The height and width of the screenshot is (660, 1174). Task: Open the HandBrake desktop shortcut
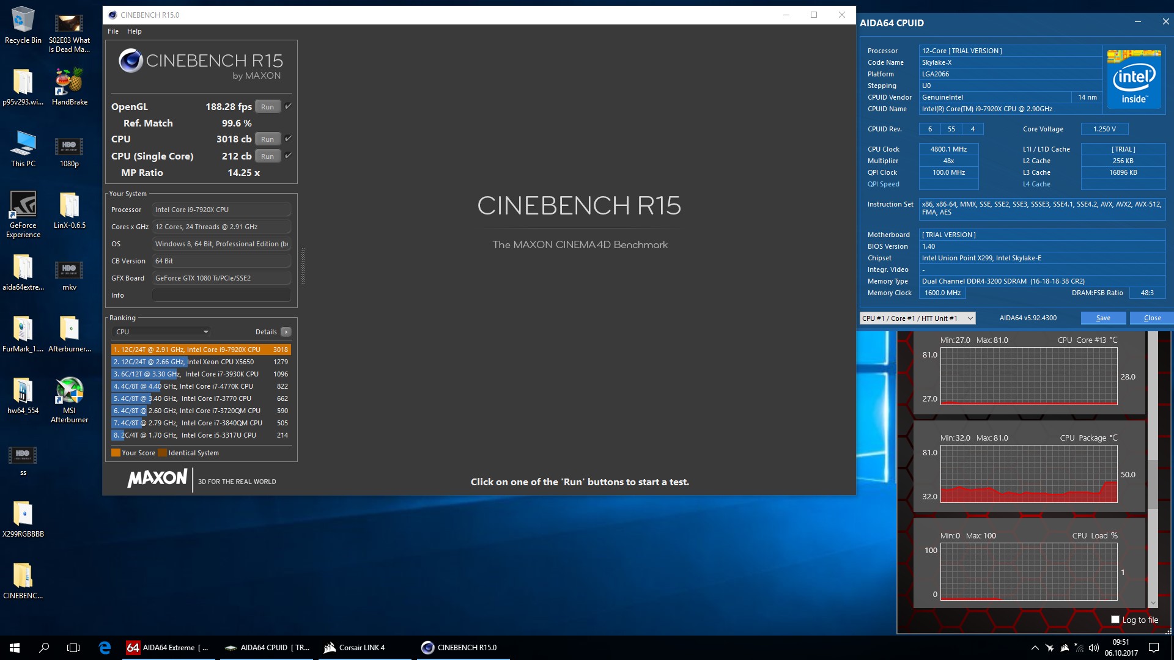[69, 86]
